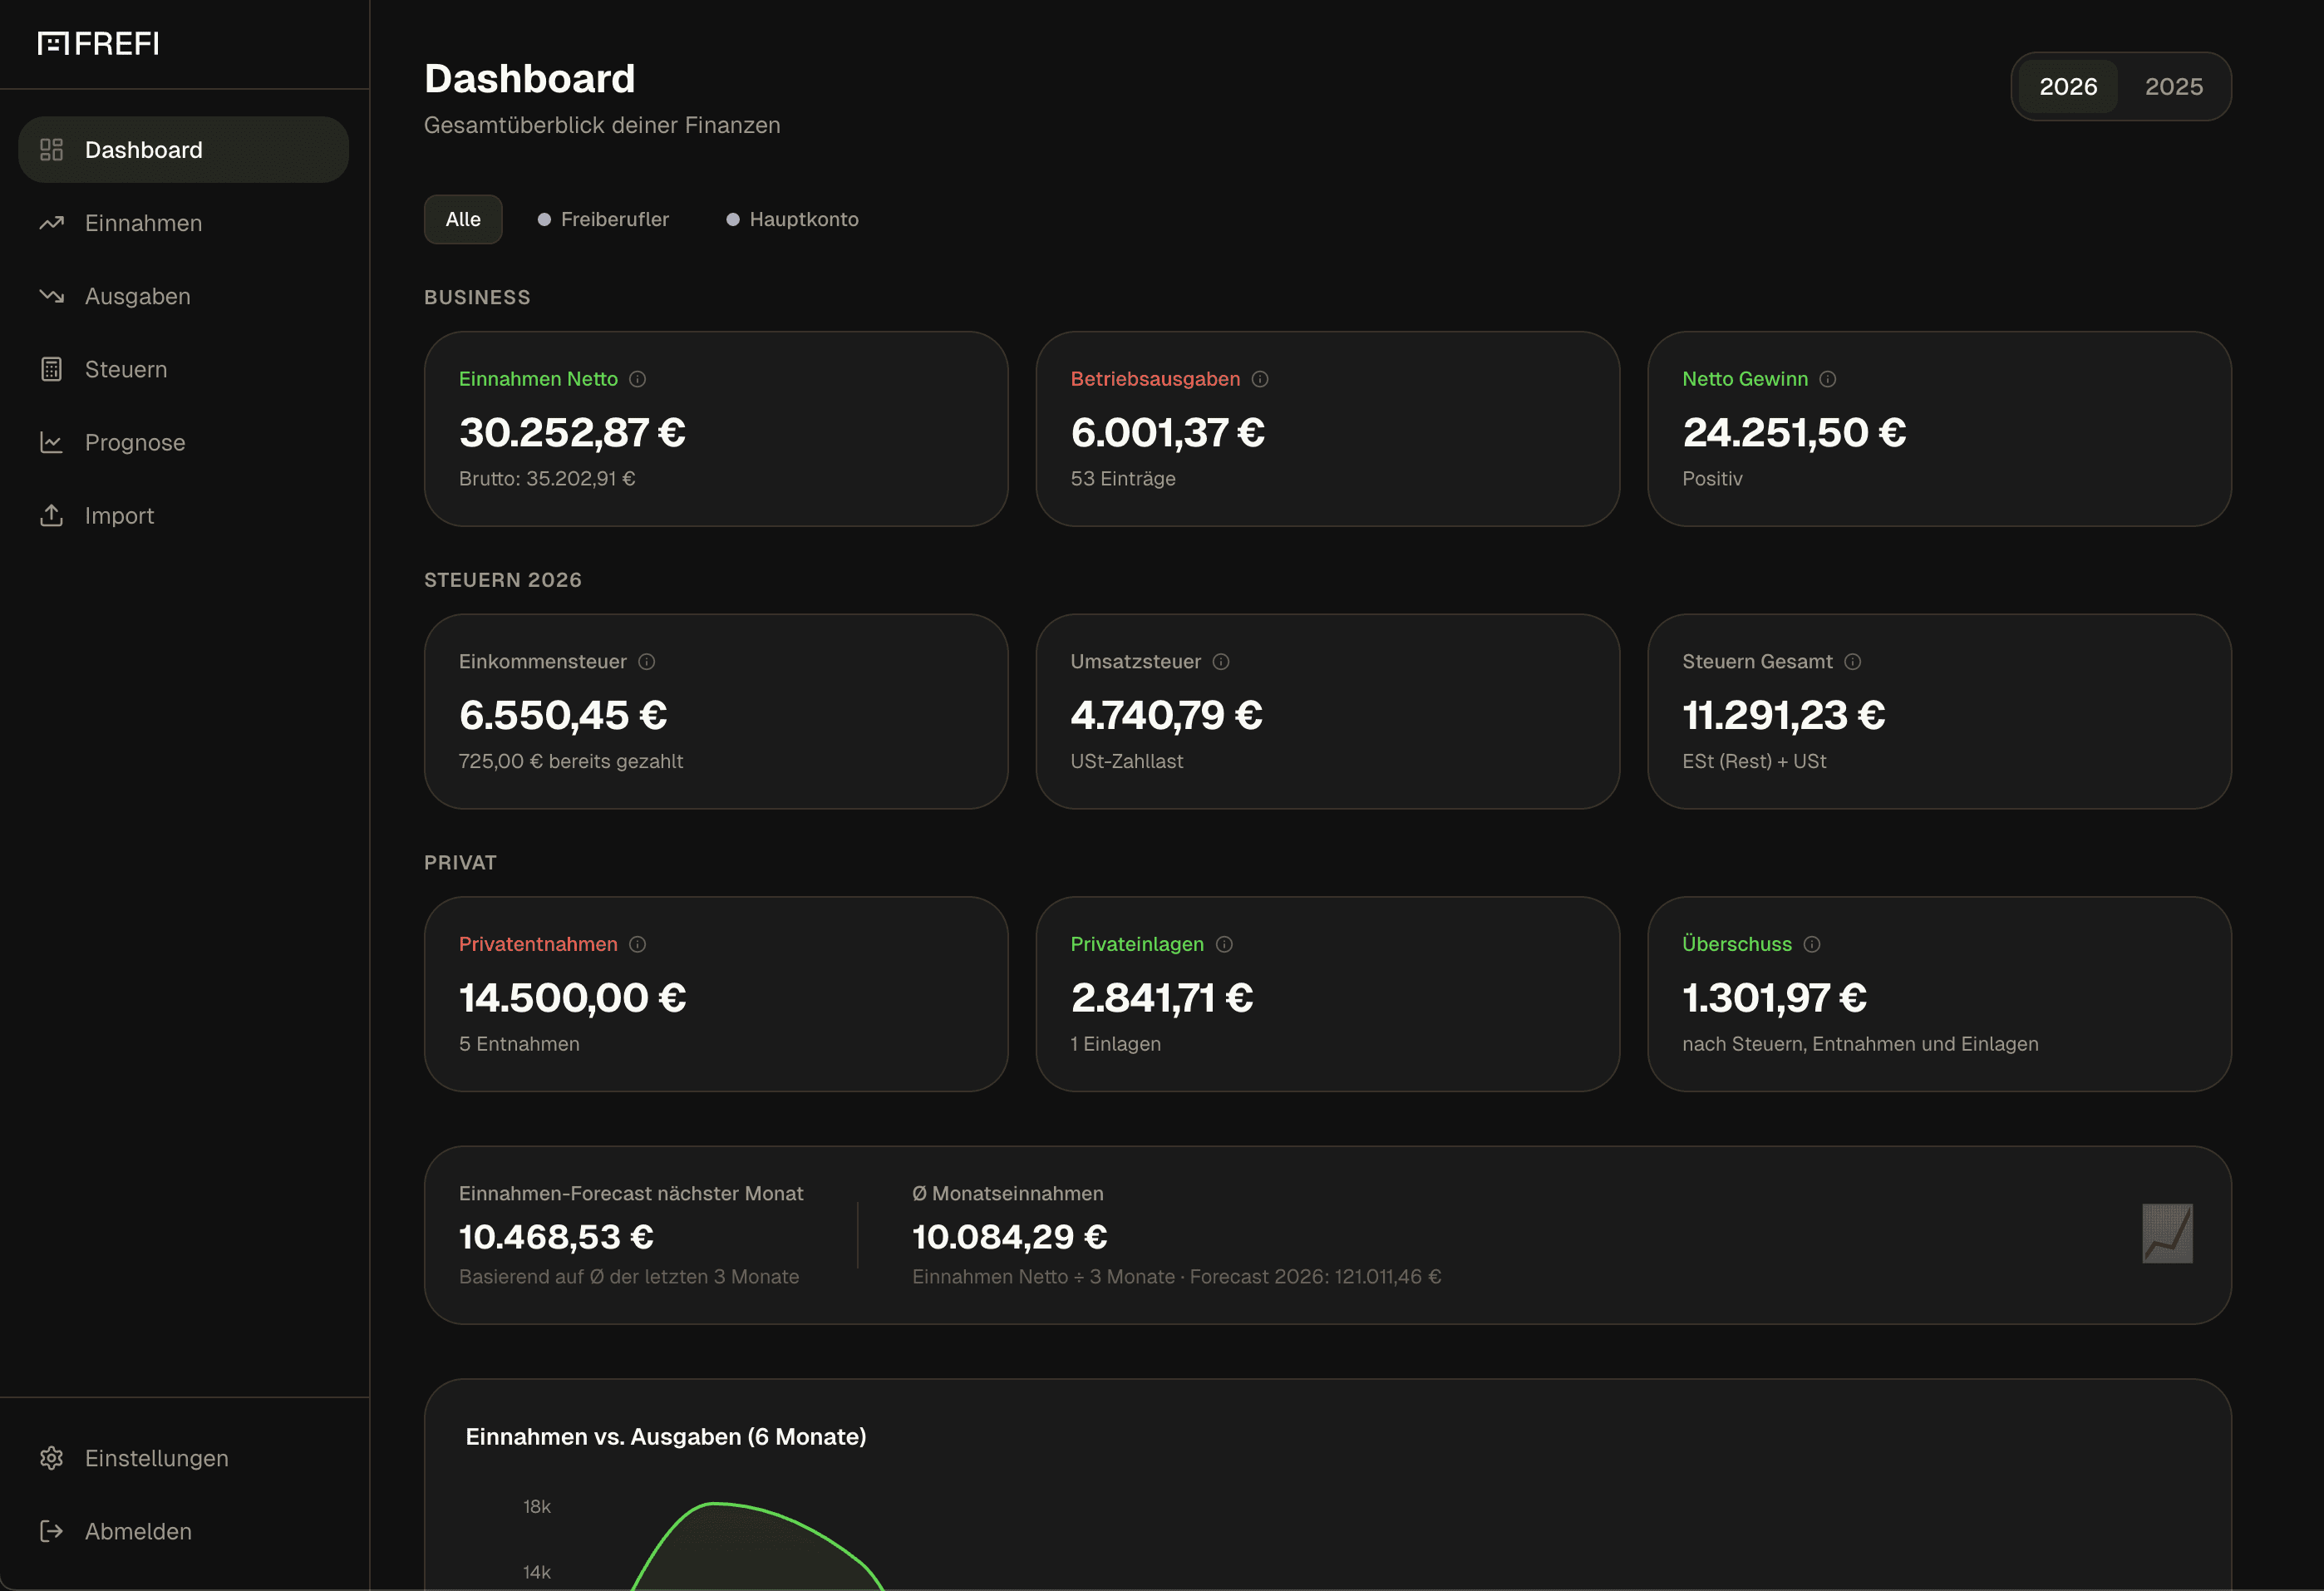Click info icon next to Steuern Gesamt
2324x1591 pixels.
[1852, 662]
